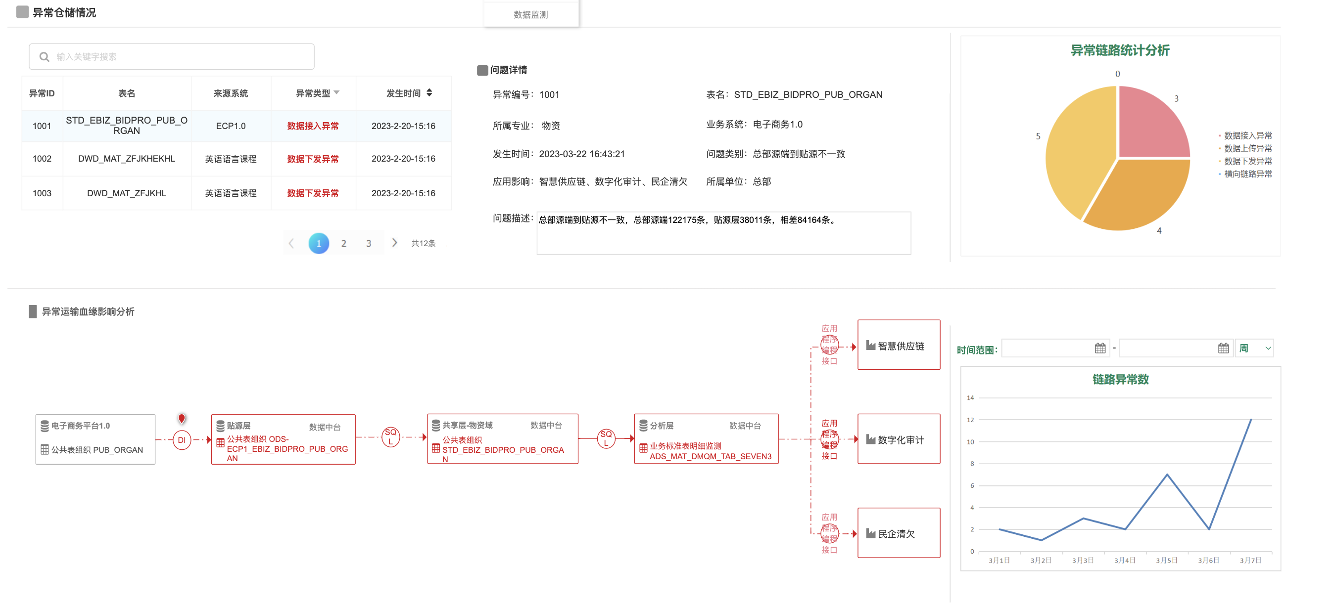Click table name DWD_MAT_ZFJKHL
The width and height of the screenshot is (1333, 607).
pos(127,193)
